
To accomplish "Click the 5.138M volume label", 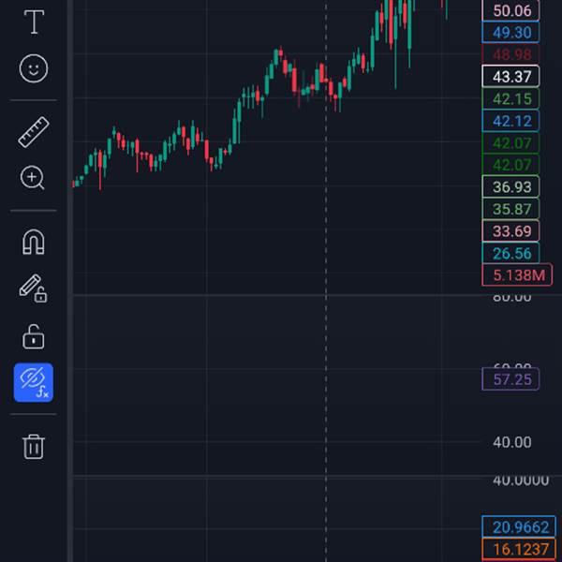I will point(517,274).
